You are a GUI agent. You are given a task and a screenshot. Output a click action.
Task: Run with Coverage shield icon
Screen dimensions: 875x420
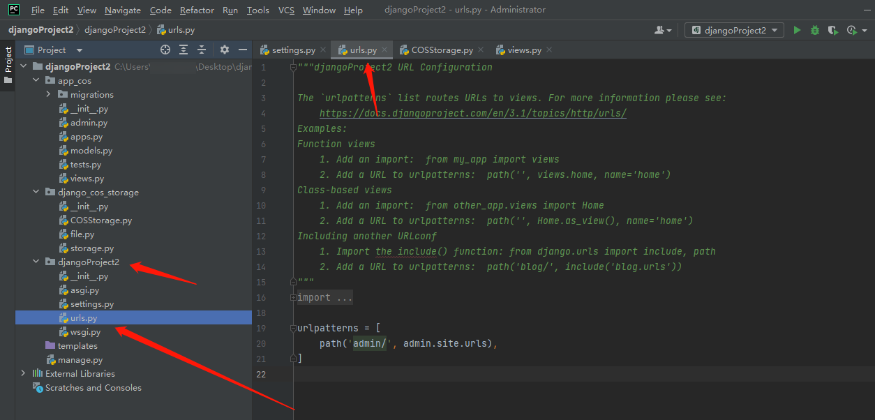832,30
